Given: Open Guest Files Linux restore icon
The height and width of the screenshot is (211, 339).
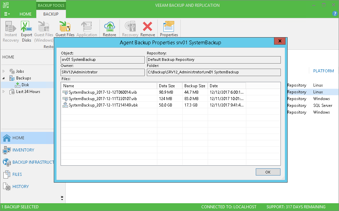Looking at the screenshot, I should (x=65, y=27).
